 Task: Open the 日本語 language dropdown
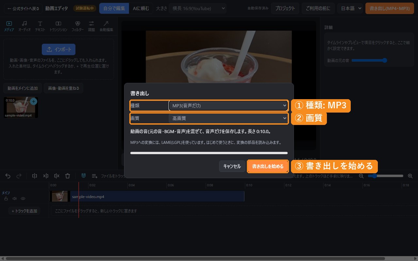point(350,8)
